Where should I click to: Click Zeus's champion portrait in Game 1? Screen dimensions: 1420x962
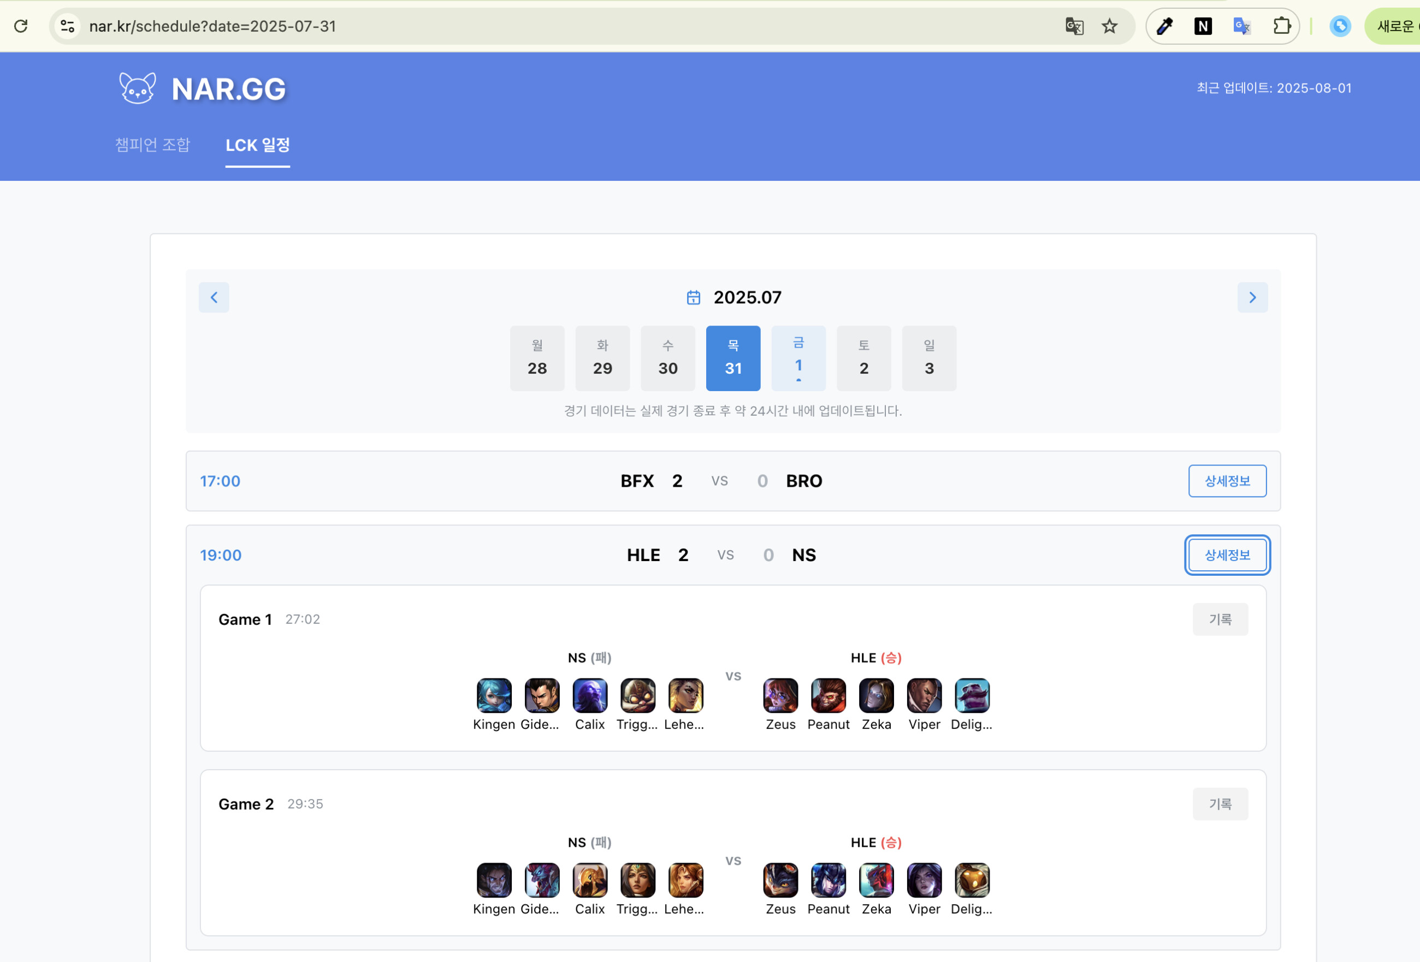(780, 695)
